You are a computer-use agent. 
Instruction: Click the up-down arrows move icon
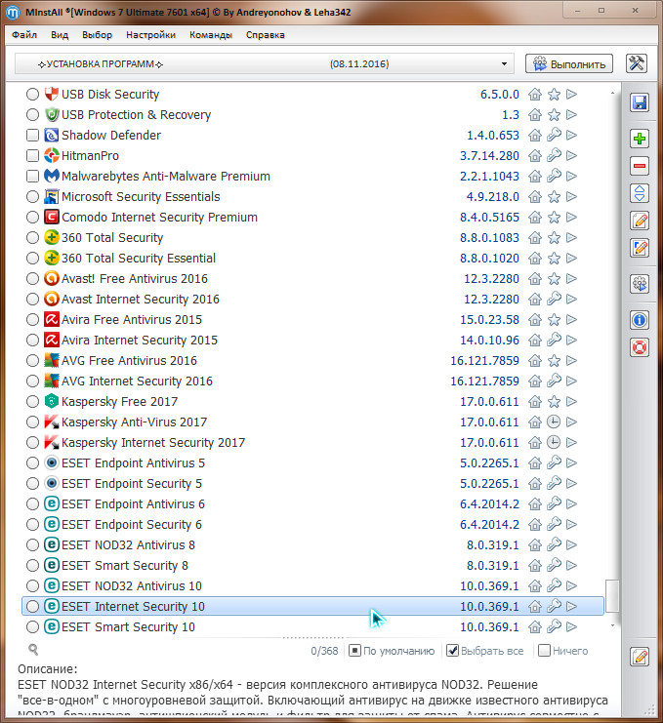coord(640,193)
